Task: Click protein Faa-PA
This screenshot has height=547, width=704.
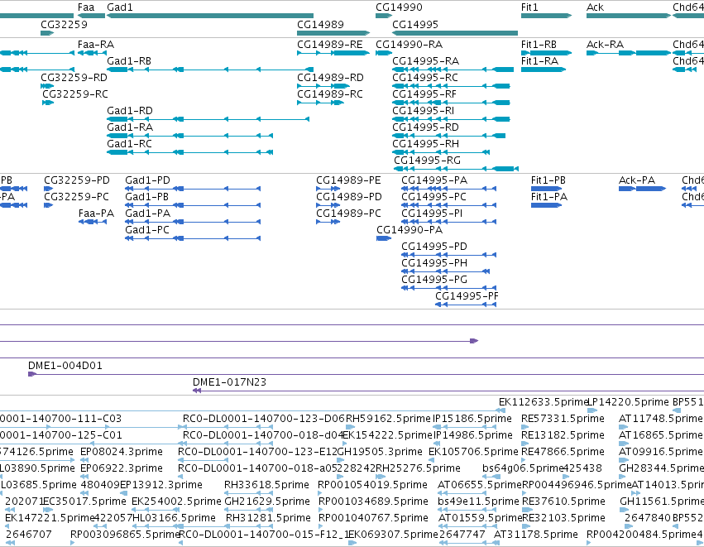Action: [x=96, y=214]
